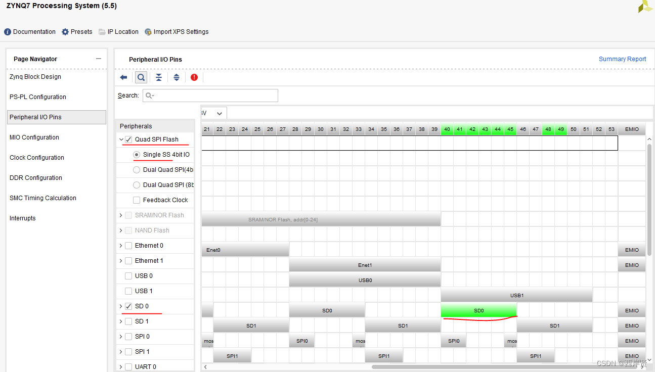
Task: Click the Enet1 pin mapping block
Action: click(x=365, y=265)
